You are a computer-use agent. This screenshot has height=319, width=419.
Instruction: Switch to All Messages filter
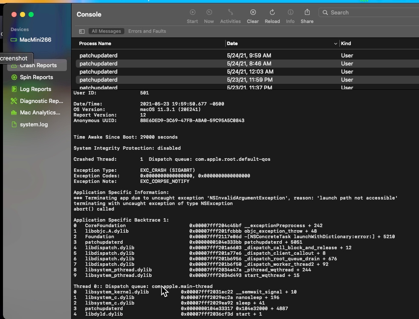pos(106,31)
